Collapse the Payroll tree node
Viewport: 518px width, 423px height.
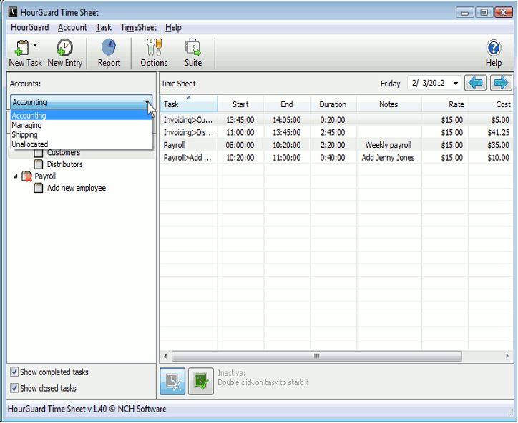tap(16, 176)
